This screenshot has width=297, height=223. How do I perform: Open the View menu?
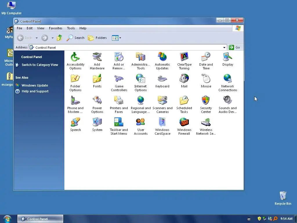pyautogui.click(x=41, y=28)
